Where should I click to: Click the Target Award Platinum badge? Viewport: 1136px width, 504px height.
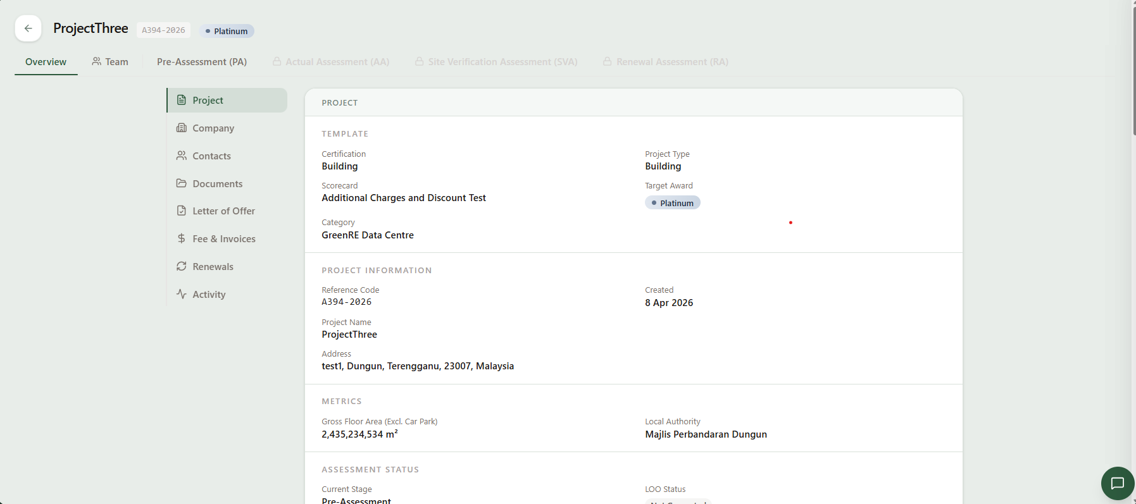click(x=673, y=203)
